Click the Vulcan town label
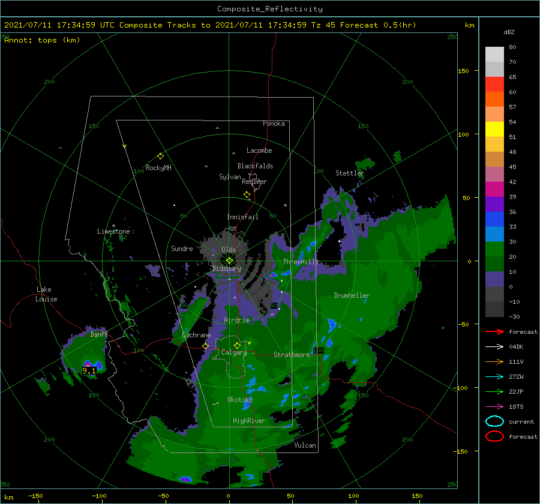Image resolution: width=540 pixels, height=504 pixels. coord(305,445)
